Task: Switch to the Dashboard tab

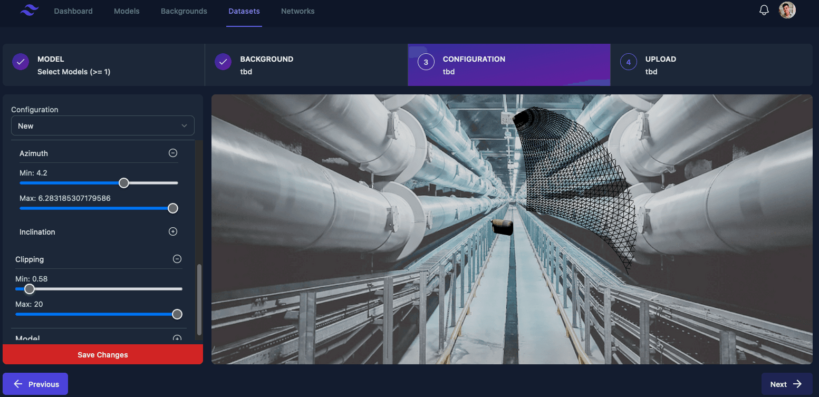Action: pos(73,11)
